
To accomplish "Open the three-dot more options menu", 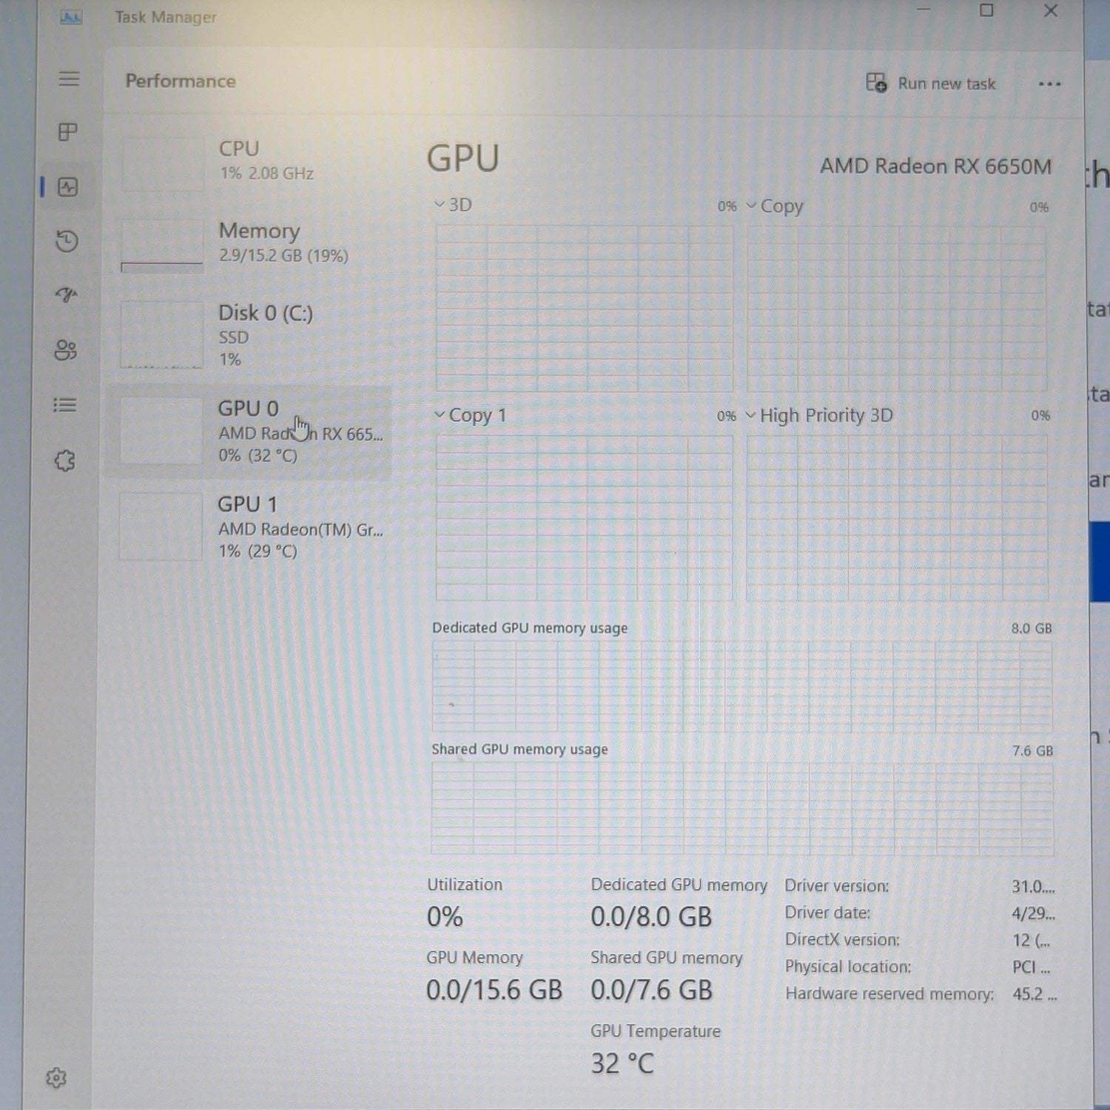I will click(1049, 84).
